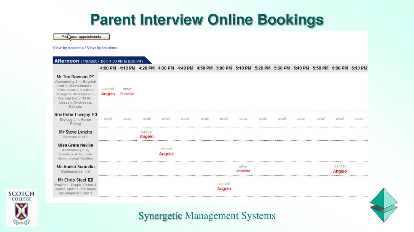414x232 pixels.
Task: Book Rev Peter Lovejoy avail slot at 5:40 PM
Action: [x=301, y=119]
